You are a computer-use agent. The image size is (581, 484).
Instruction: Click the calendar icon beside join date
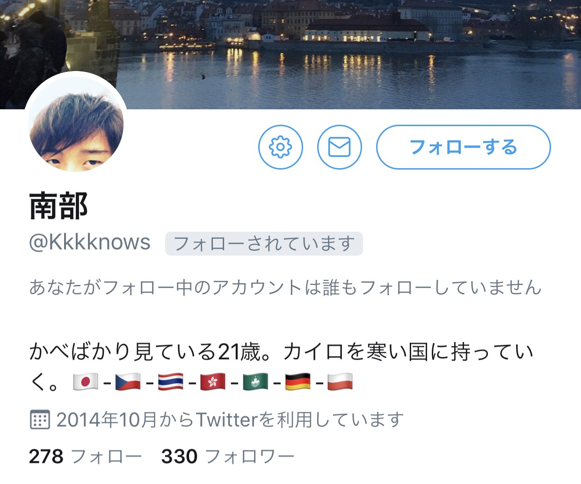[x=40, y=420]
